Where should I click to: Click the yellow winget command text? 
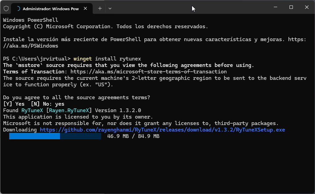[82, 59]
